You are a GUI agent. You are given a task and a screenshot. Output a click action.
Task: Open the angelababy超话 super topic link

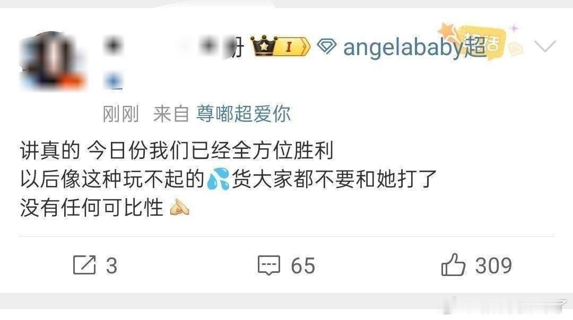(x=415, y=48)
